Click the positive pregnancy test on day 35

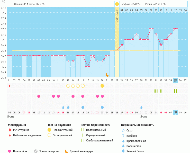[x=176, y=91]
